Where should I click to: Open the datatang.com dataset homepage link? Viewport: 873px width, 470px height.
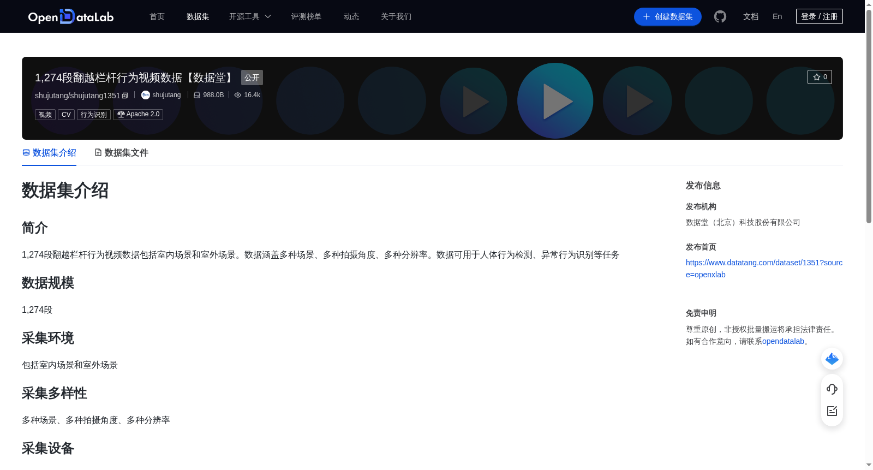pos(764,269)
